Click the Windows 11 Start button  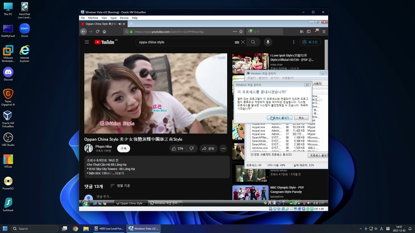point(5,228)
